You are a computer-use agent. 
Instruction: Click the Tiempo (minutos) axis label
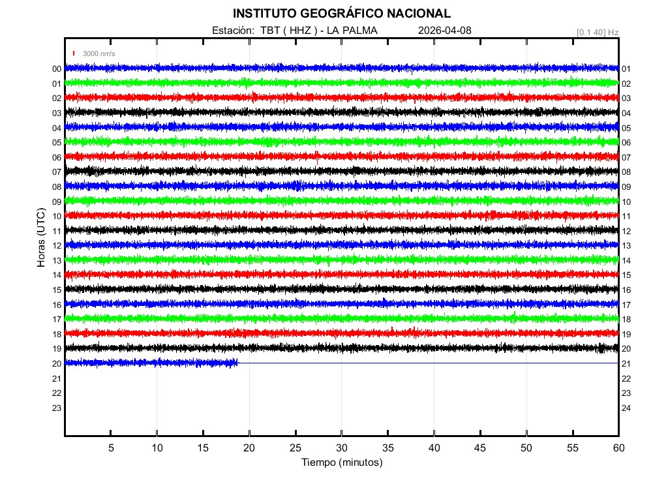pos(341,463)
